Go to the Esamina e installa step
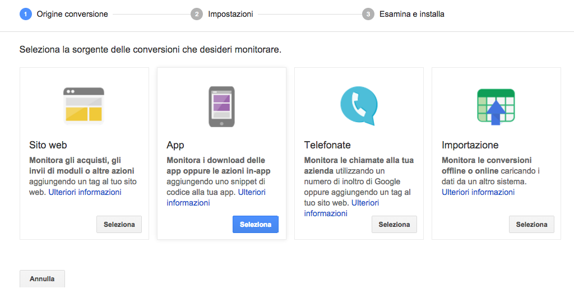The width and height of the screenshot is (574, 298). coord(412,14)
